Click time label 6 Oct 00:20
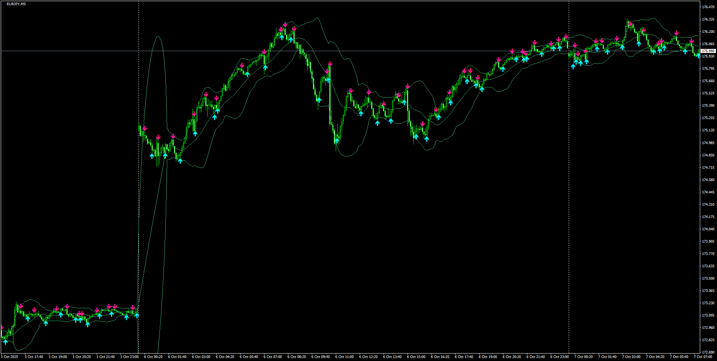The height and width of the screenshot is (361, 717). pyautogui.click(x=153, y=357)
